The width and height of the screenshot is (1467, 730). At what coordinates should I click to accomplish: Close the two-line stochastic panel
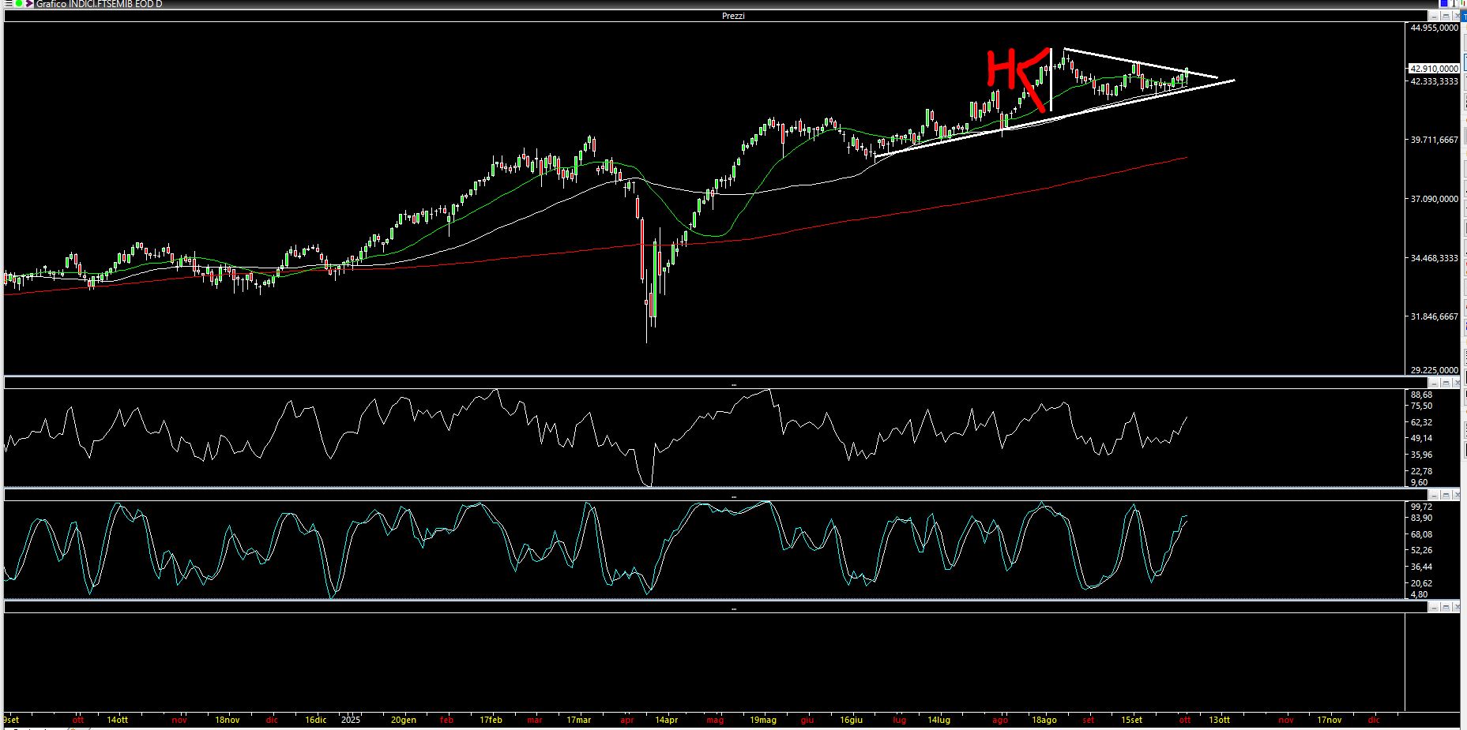tap(1455, 495)
